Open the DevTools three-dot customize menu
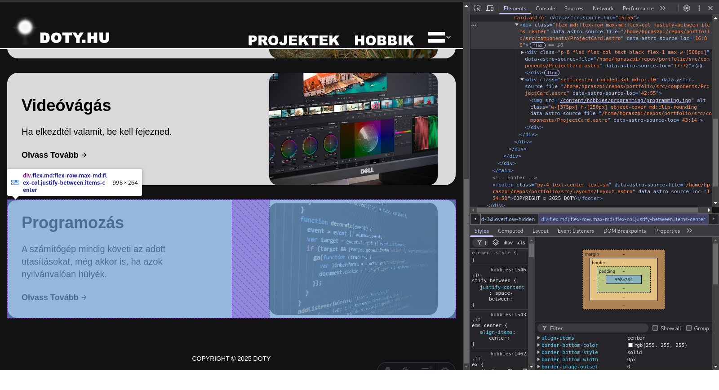The image size is (719, 390). 699,8
